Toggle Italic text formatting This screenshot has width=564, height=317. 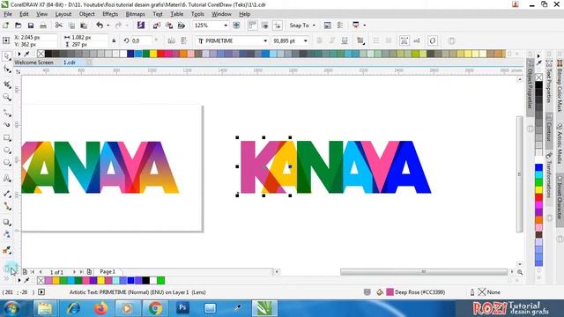pyautogui.click(x=332, y=41)
